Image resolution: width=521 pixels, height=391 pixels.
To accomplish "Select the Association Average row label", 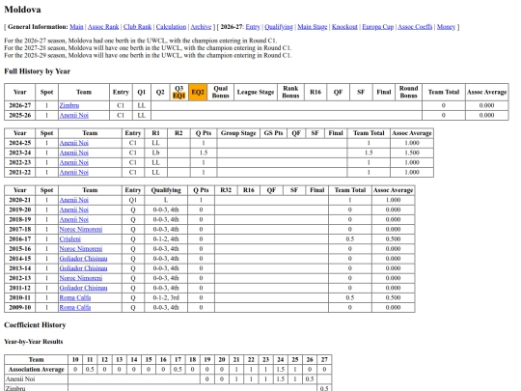I will point(37,370).
